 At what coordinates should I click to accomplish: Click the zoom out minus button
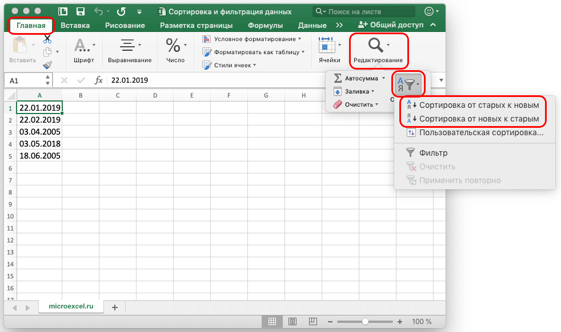click(x=330, y=322)
